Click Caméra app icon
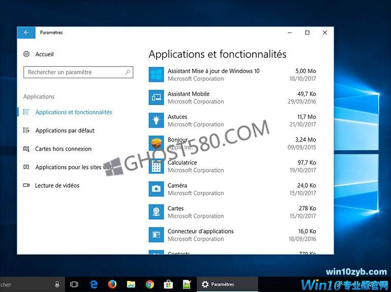 (x=157, y=189)
